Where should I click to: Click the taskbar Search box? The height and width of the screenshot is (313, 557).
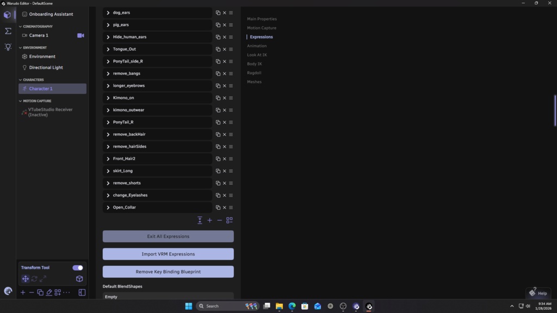coord(228,306)
